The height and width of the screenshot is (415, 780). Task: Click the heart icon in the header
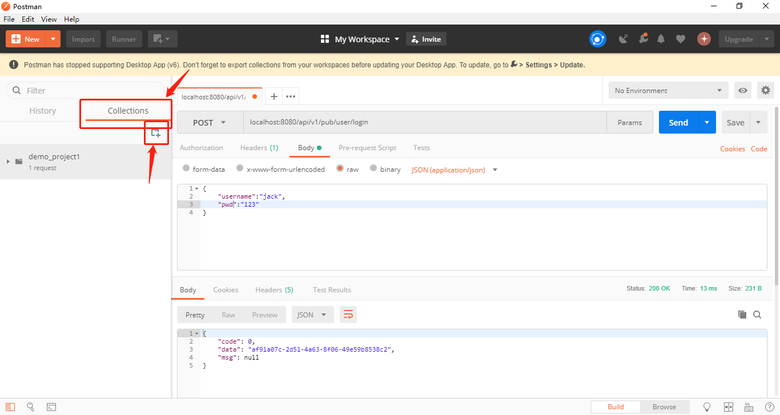pos(680,39)
